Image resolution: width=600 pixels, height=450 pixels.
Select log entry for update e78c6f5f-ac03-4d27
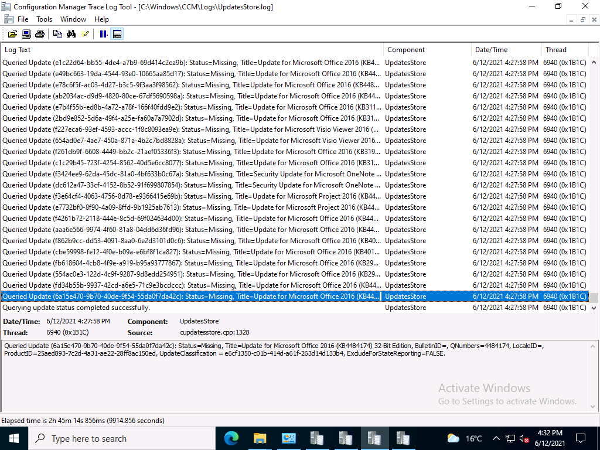pos(295,84)
